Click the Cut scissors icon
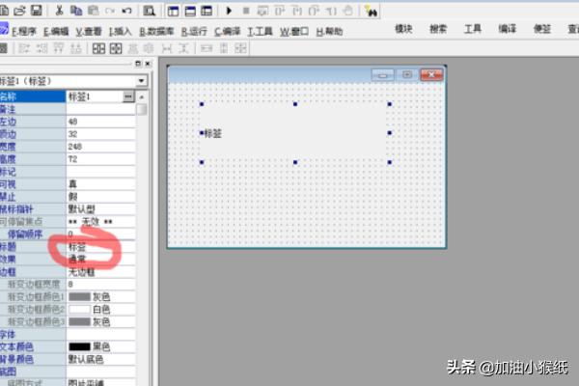 [59, 11]
